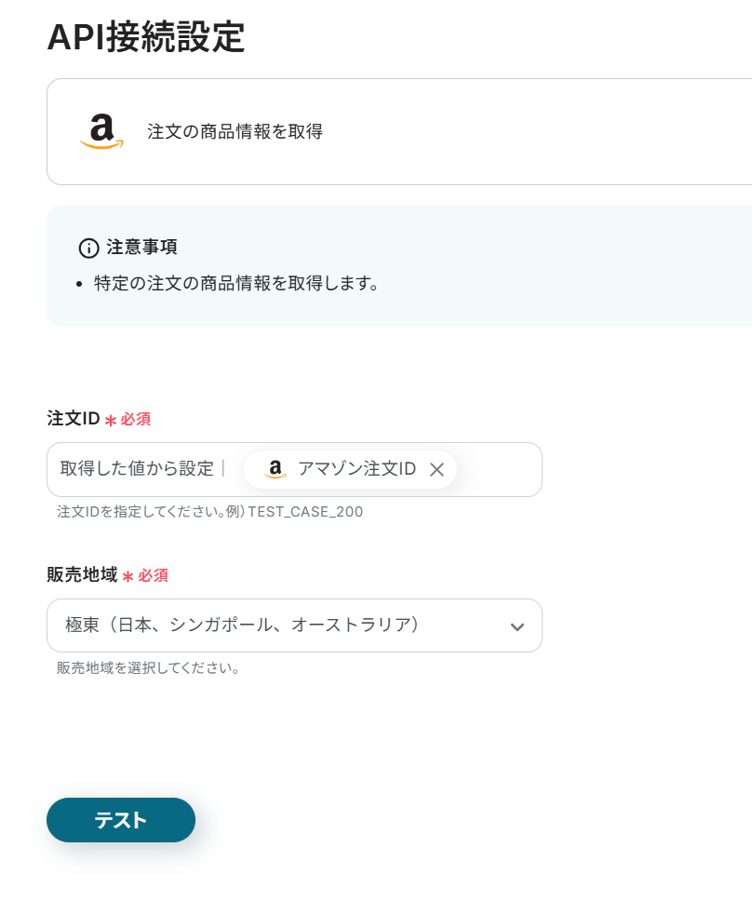This screenshot has height=901, width=752.
Task: Click the Amazon logo in the header card
Action: (x=101, y=131)
